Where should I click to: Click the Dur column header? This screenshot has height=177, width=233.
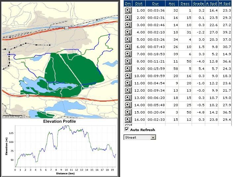point(156,4)
